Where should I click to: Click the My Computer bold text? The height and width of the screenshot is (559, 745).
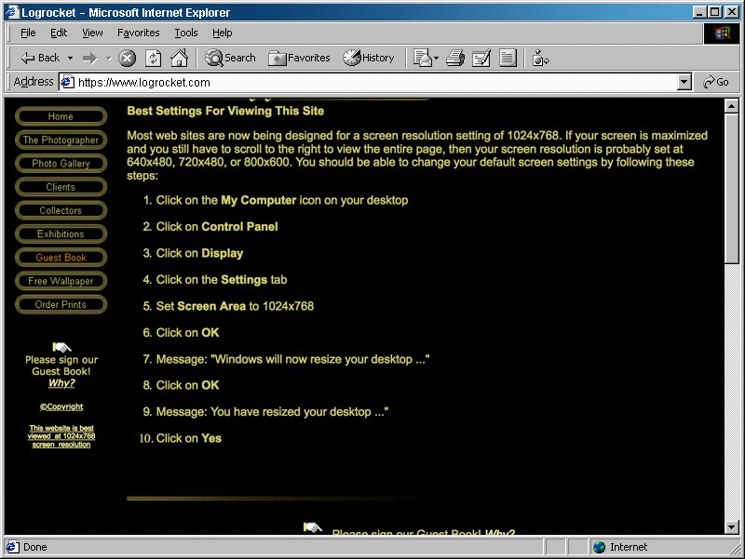(x=259, y=200)
